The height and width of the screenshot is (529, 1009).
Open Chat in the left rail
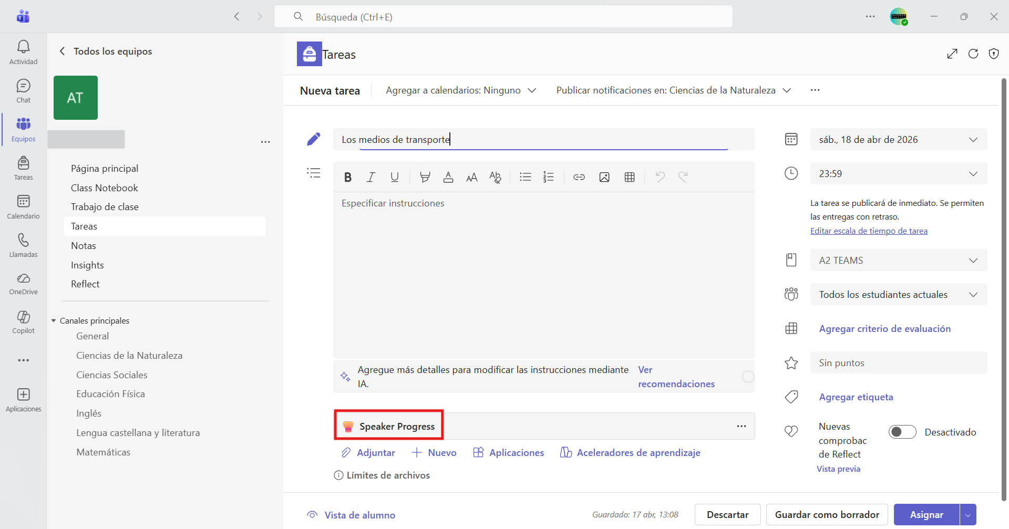(x=23, y=91)
